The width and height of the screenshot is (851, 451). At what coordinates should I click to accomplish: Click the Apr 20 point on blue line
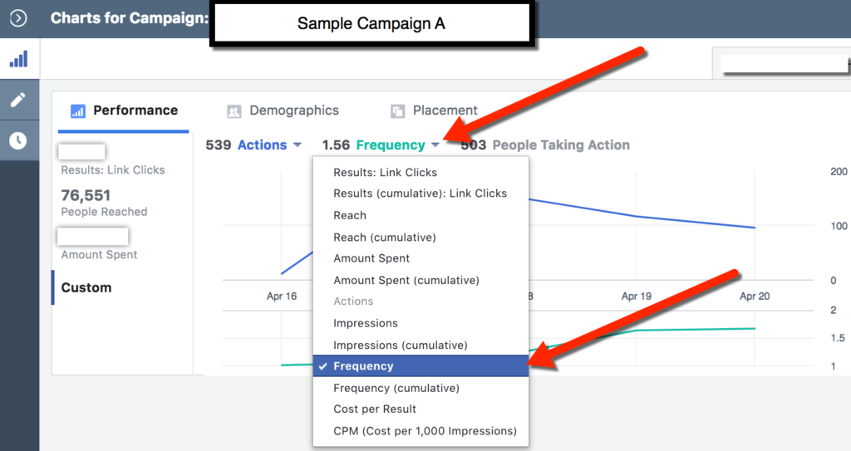tap(755, 228)
